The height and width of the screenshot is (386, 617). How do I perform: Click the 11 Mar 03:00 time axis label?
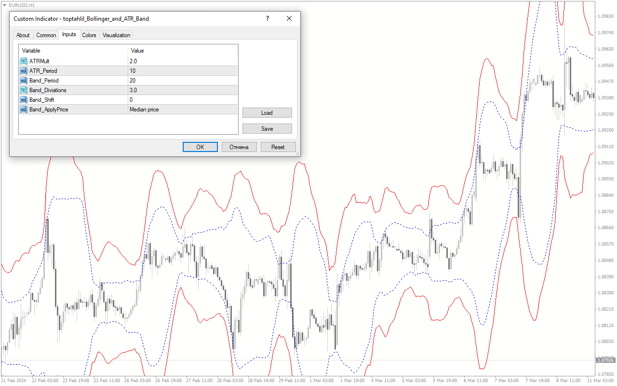(602, 381)
